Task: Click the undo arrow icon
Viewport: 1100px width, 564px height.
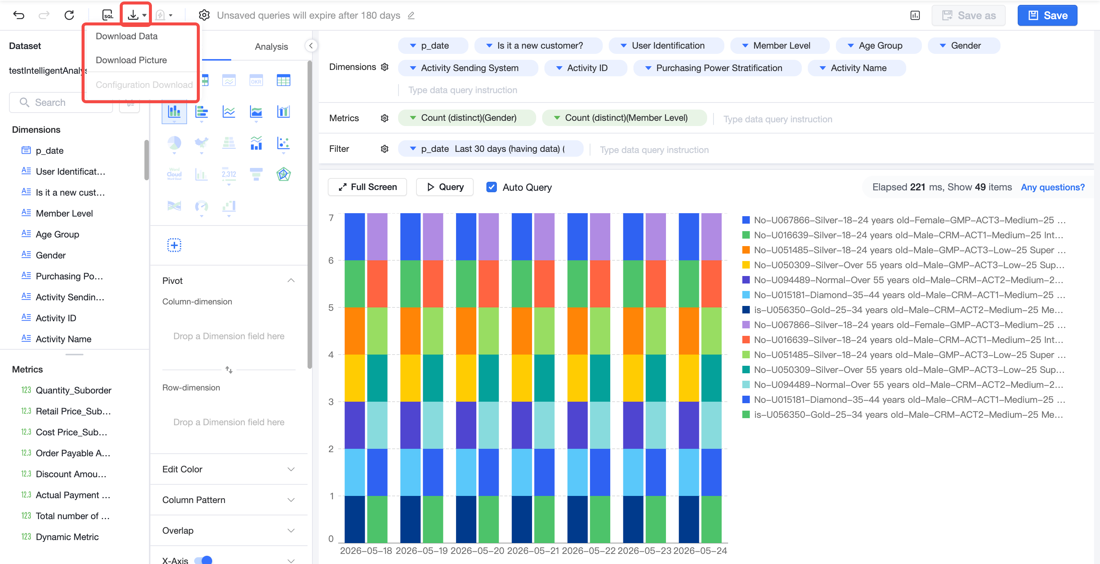Action: click(x=19, y=15)
